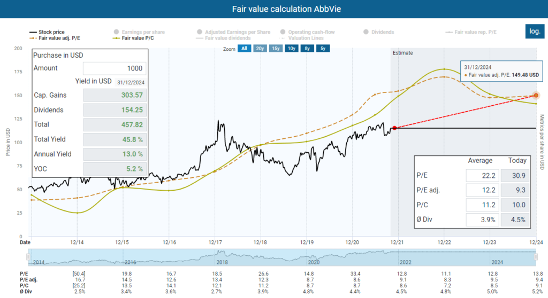
Task: Enable the Earnings per share series
Action: point(139,32)
